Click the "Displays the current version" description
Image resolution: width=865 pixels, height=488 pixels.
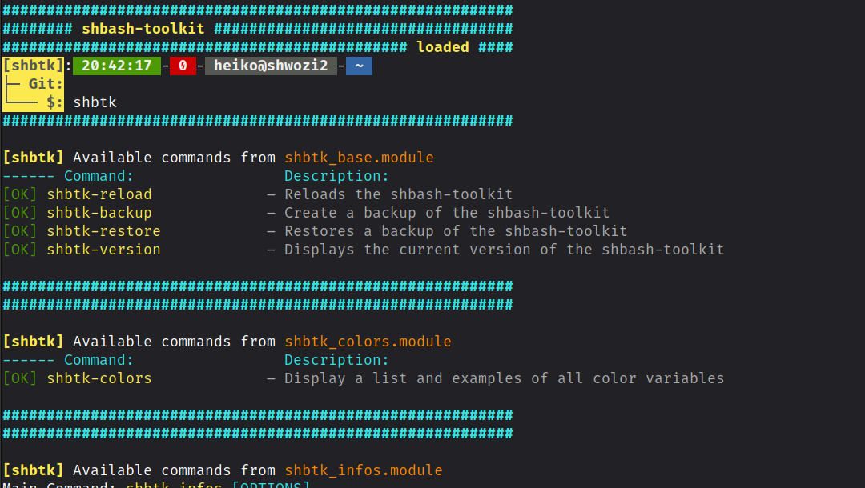click(x=504, y=250)
